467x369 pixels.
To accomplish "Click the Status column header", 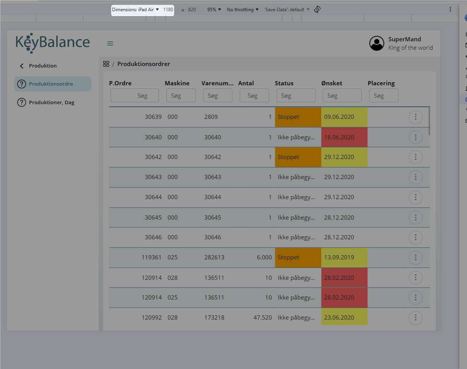I will tap(284, 83).
